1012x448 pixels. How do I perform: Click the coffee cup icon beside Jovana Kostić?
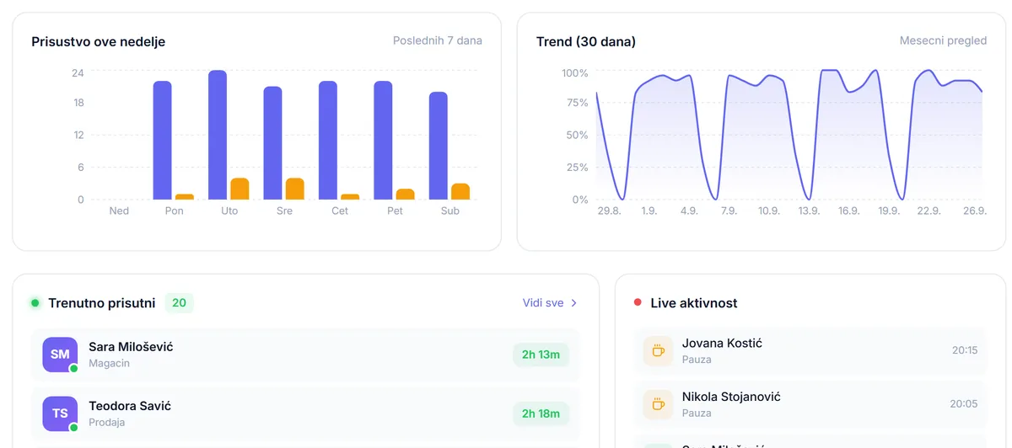pyautogui.click(x=658, y=350)
